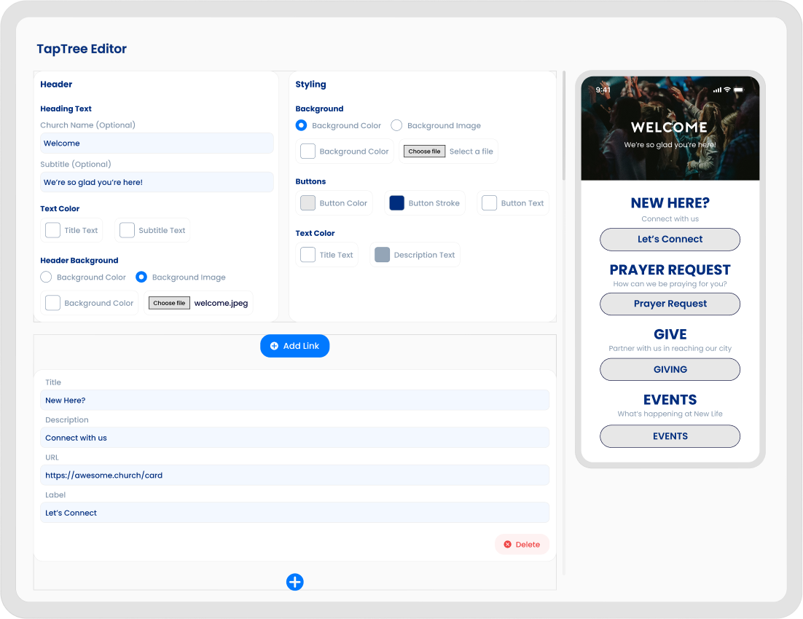Viewport: 803px width, 619px height.
Task: Click the editor panel vertical scrollbar
Action: pos(564,125)
